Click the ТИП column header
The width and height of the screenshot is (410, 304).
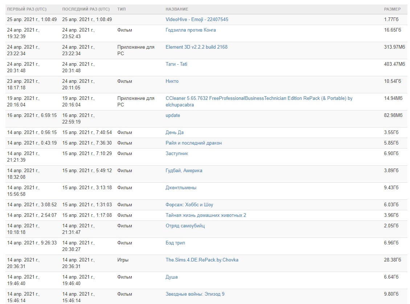point(121,9)
